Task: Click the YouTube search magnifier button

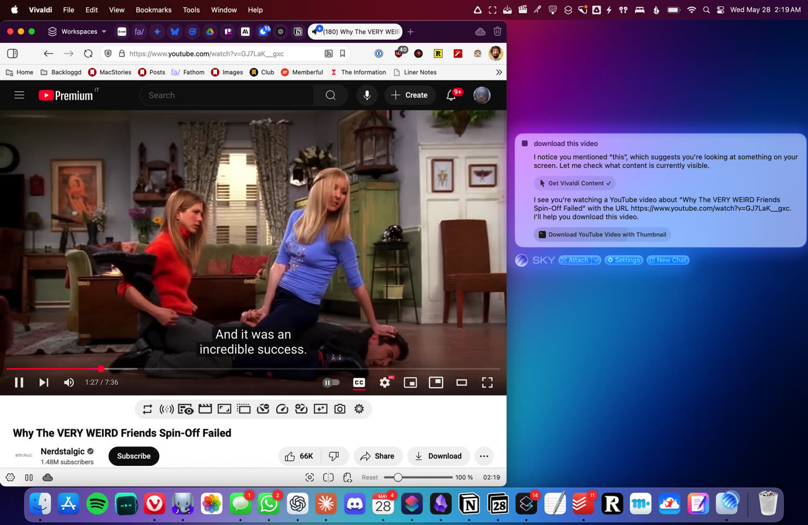Action: (331, 95)
